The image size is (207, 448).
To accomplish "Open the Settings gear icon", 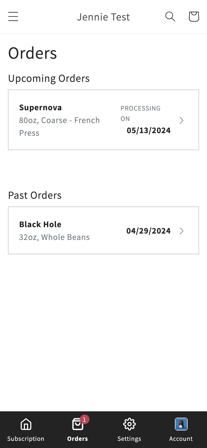I will (130, 424).
